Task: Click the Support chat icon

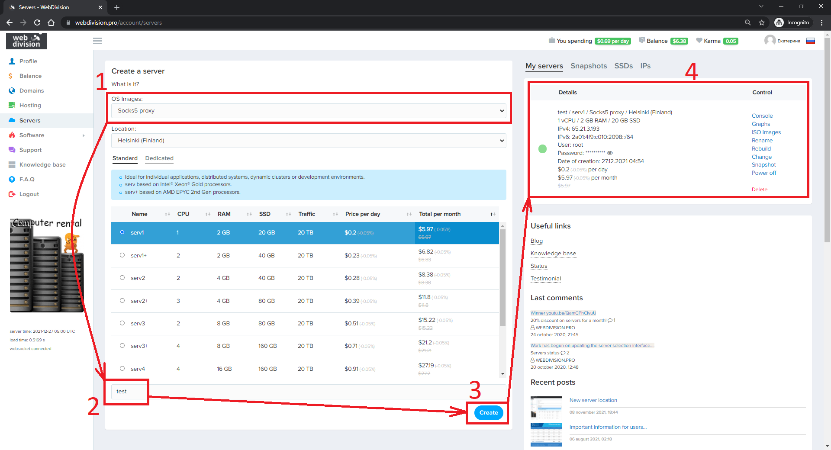Action: (12, 150)
